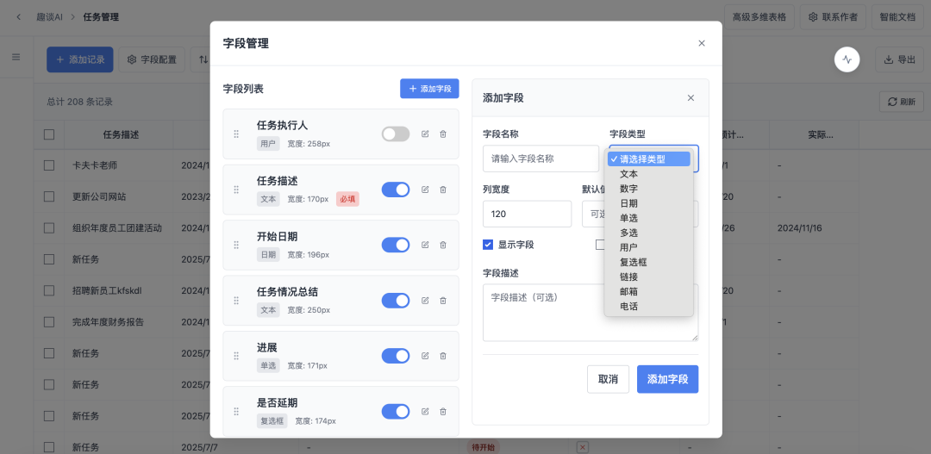The height and width of the screenshot is (454, 931).
Task: Close the 字段管理 dialog
Action: pos(702,43)
